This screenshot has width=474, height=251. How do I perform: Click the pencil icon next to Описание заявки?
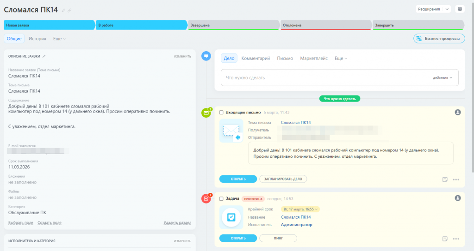point(44,56)
